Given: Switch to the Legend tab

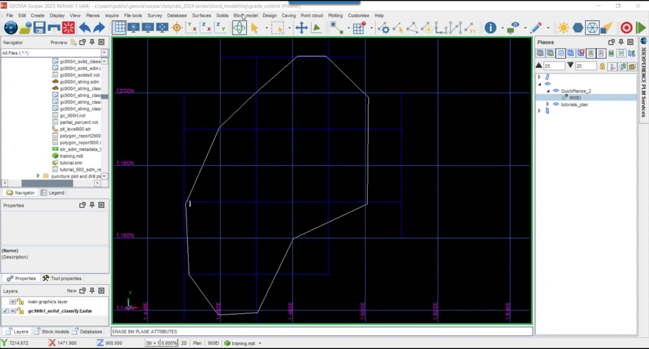Looking at the screenshot, I should pyautogui.click(x=53, y=192).
